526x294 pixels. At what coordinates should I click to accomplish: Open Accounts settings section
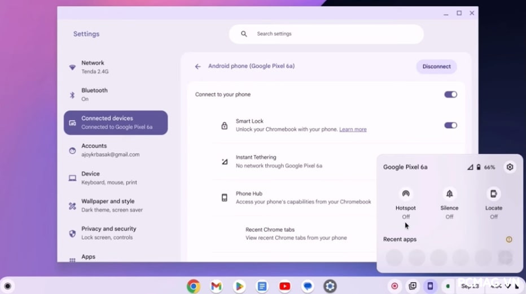click(x=115, y=150)
